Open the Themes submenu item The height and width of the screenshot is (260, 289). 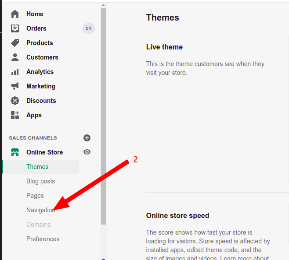37,167
